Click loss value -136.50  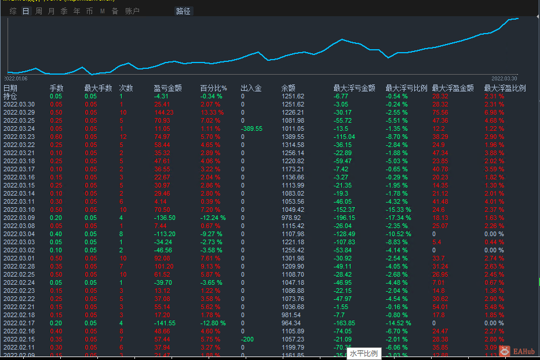[165, 218]
